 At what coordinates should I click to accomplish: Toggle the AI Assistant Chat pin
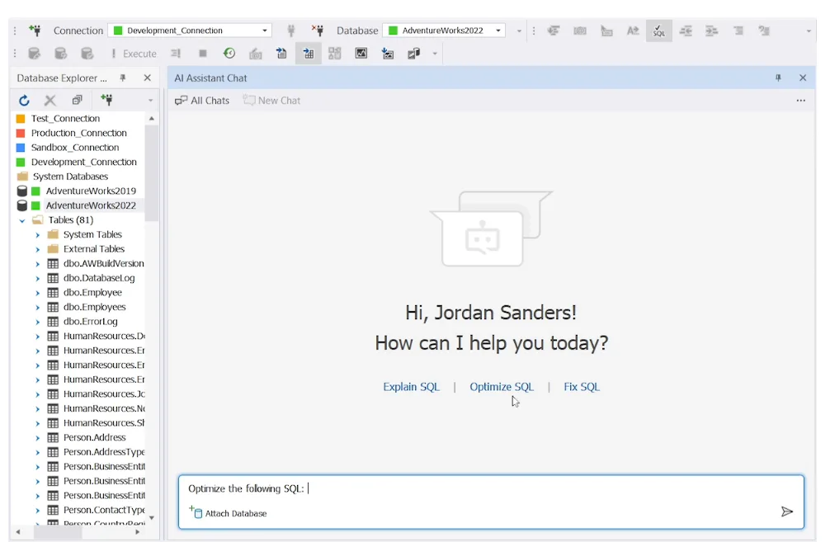point(778,78)
